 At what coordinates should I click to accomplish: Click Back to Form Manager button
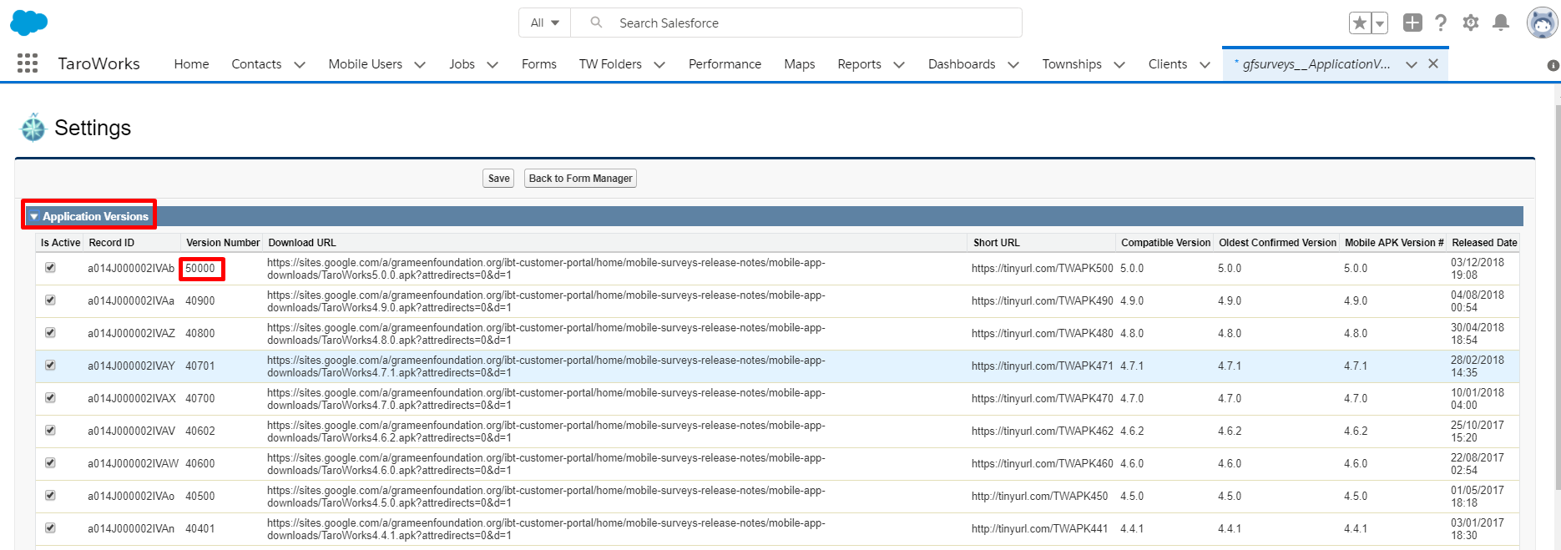580,179
